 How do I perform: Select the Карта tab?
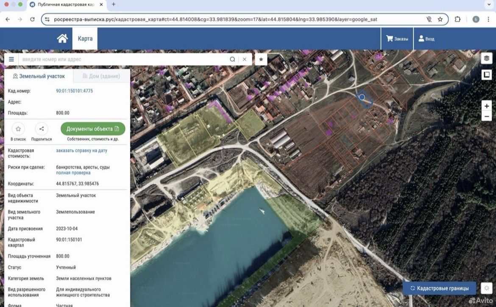click(85, 39)
